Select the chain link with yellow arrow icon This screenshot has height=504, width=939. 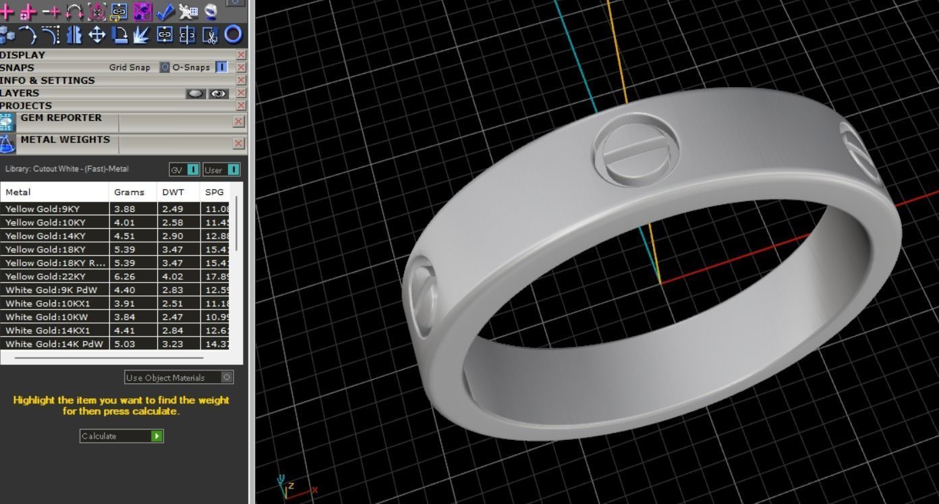click(119, 11)
